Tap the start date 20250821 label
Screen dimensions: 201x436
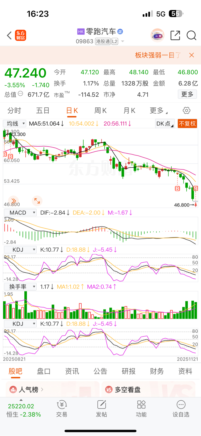[x=14, y=359]
